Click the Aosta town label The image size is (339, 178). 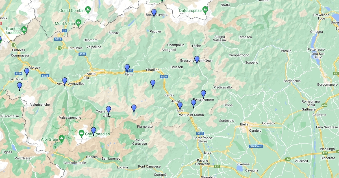pos(91,74)
